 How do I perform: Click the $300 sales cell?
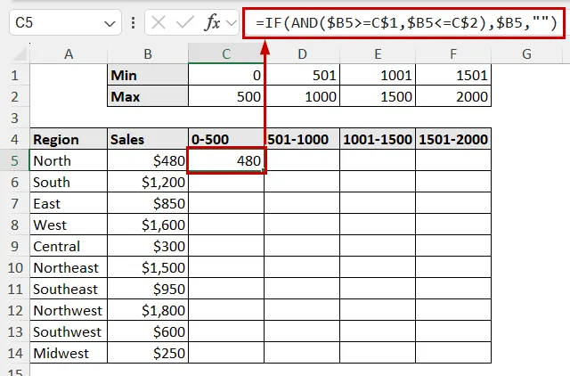[x=148, y=246]
